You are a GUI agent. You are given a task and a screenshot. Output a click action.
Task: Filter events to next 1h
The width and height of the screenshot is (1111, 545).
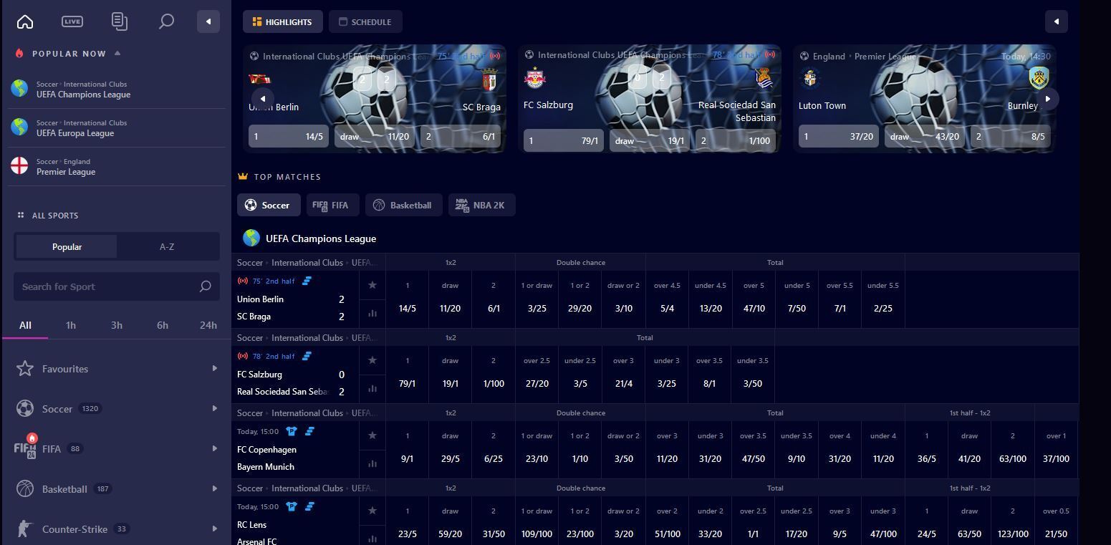tap(71, 325)
